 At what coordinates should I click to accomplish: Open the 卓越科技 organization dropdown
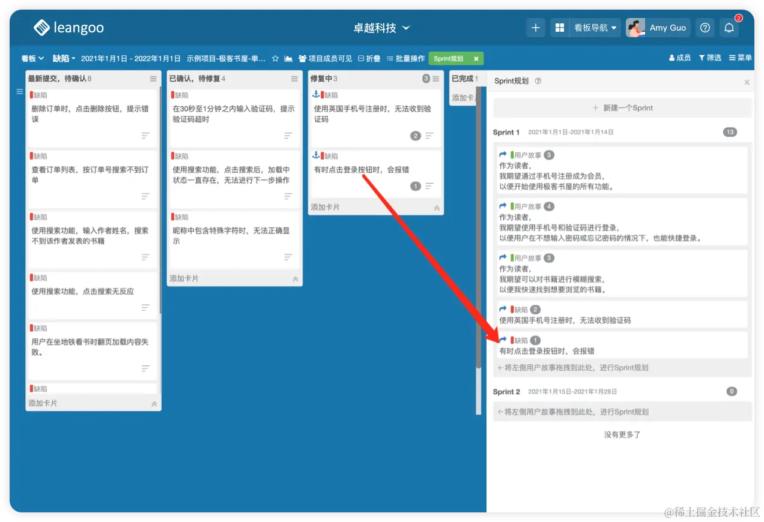382,28
